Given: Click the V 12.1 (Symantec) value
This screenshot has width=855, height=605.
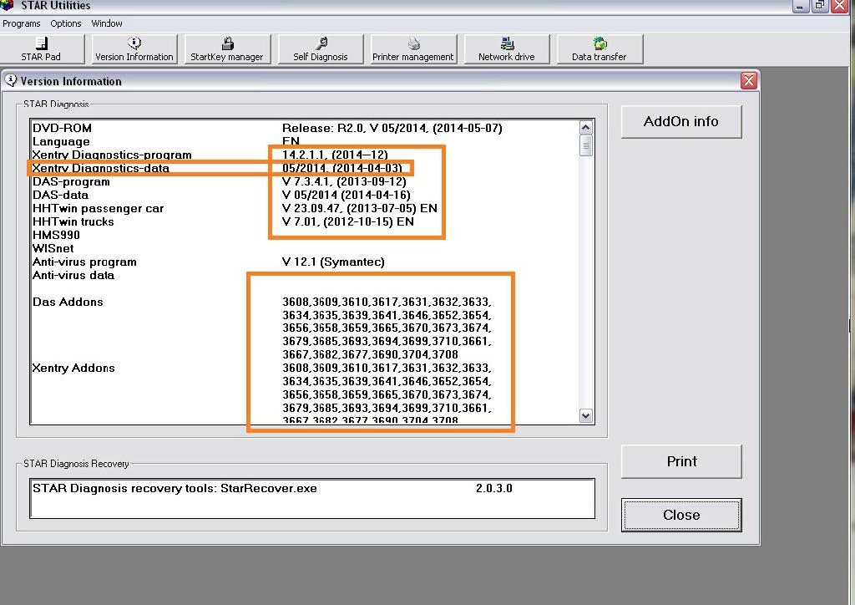Looking at the screenshot, I should tap(333, 262).
